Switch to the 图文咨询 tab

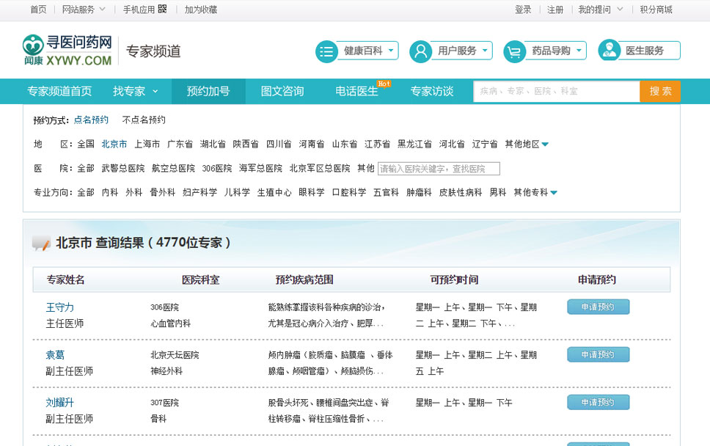pos(282,91)
